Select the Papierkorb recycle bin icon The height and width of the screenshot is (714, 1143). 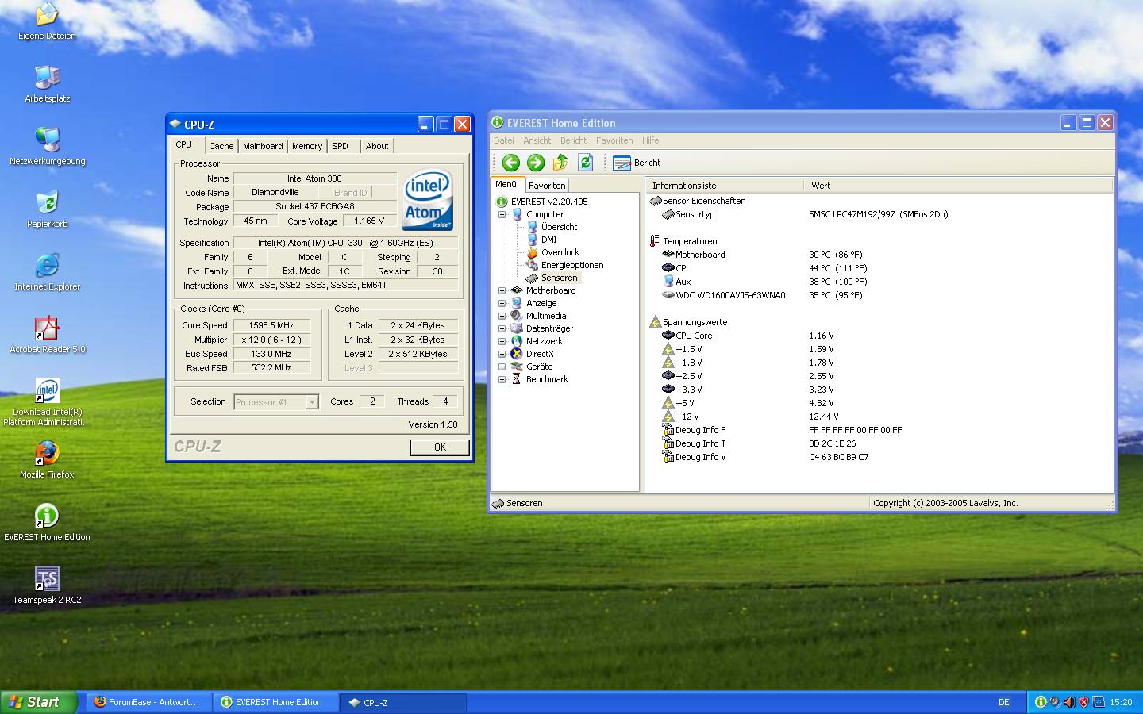coord(47,209)
